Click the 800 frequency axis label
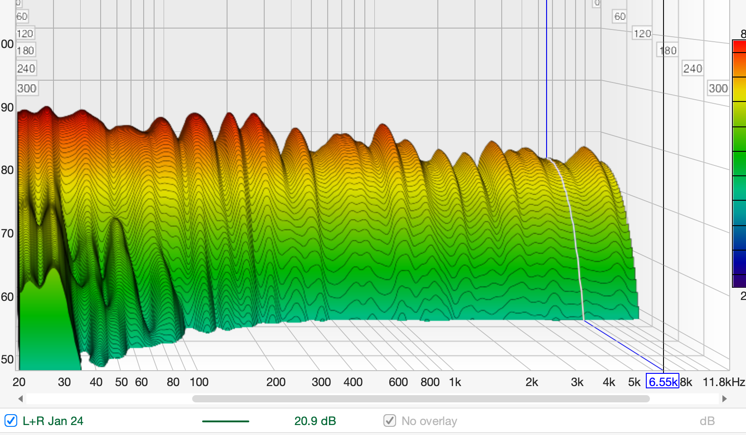Screen dimensions: 746x435 coord(430,382)
